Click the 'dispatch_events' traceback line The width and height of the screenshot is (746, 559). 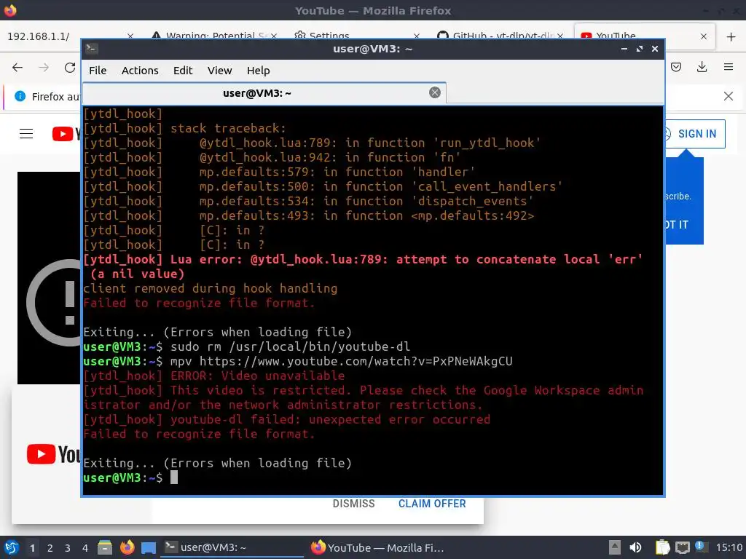(x=308, y=201)
